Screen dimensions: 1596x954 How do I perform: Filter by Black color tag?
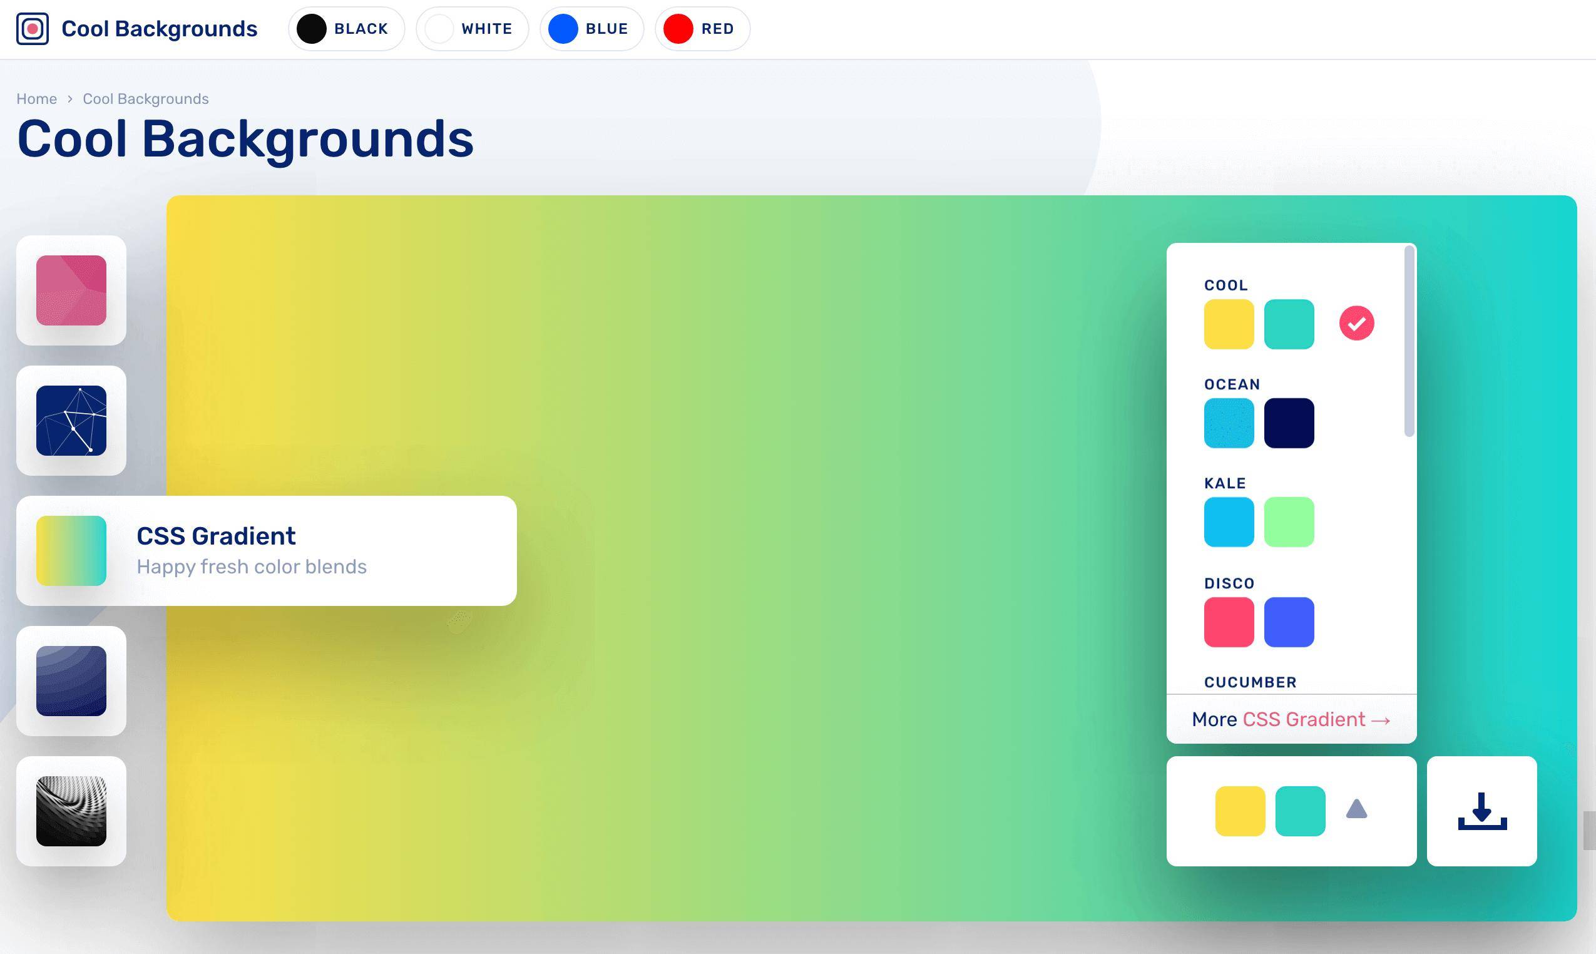(347, 29)
